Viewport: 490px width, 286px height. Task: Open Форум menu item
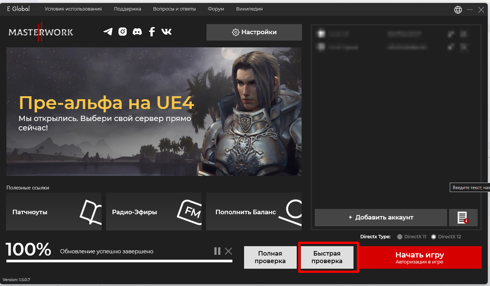click(216, 9)
